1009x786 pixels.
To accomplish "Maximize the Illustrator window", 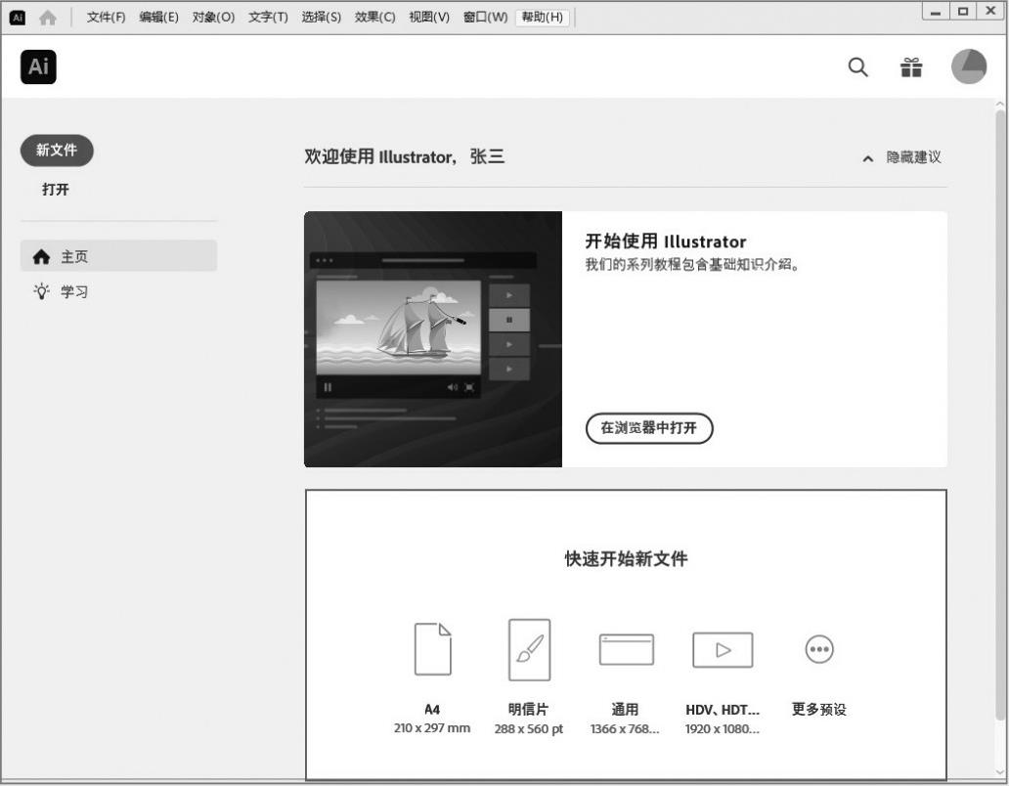I will tap(963, 12).
